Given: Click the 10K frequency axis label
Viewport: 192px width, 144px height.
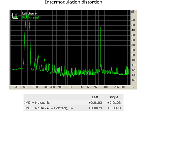Looking at the screenshot, I should click(x=106, y=87).
